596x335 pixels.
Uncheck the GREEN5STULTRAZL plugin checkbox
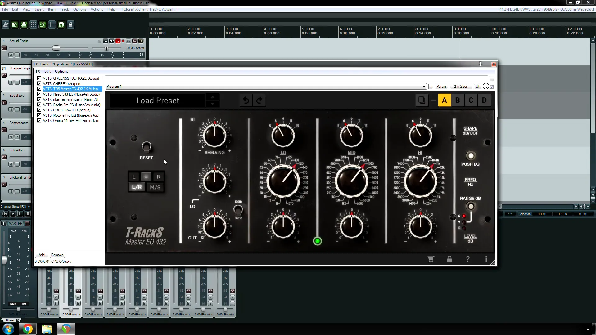(39, 78)
